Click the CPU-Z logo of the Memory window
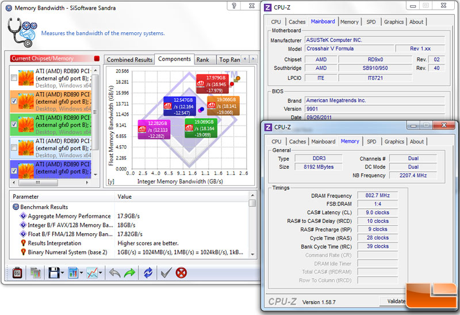Image resolution: width=460 pixels, height=315 pixels. (x=268, y=127)
